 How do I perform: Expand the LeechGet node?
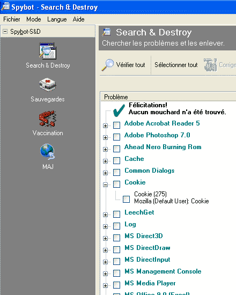pyautogui.click(x=105, y=215)
